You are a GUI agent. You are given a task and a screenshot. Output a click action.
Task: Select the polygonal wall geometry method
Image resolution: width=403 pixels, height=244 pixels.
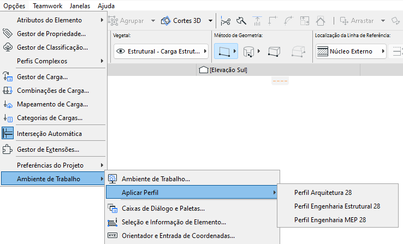[298, 51]
